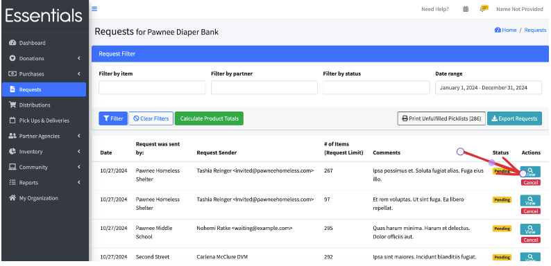
Task: Click the Request Sender column header
Action: coord(217,152)
